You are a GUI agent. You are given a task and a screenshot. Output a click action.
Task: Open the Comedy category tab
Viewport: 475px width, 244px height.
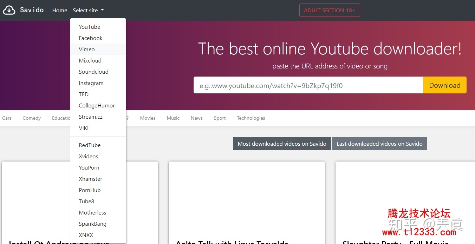(32, 118)
